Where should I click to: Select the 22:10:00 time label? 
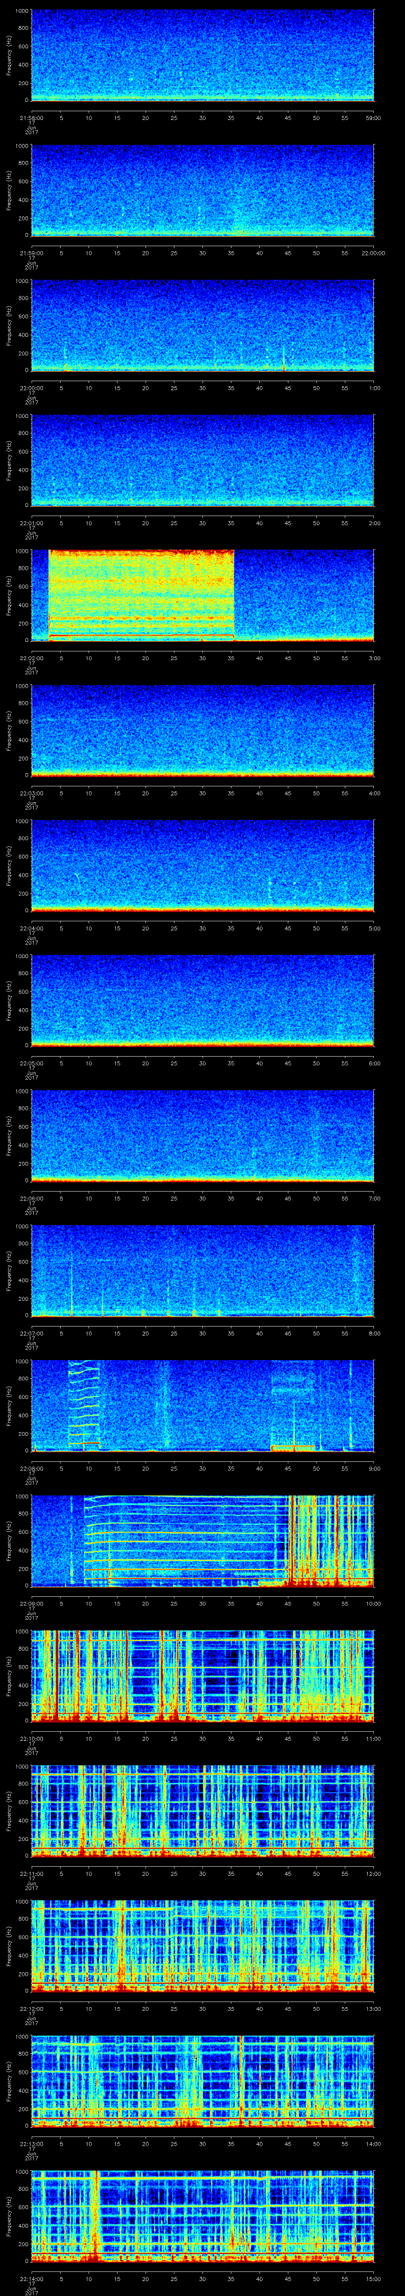pyautogui.click(x=31, y=1738)
